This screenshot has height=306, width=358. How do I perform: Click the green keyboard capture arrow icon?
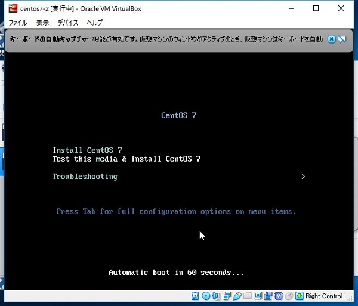coord(300,296)
